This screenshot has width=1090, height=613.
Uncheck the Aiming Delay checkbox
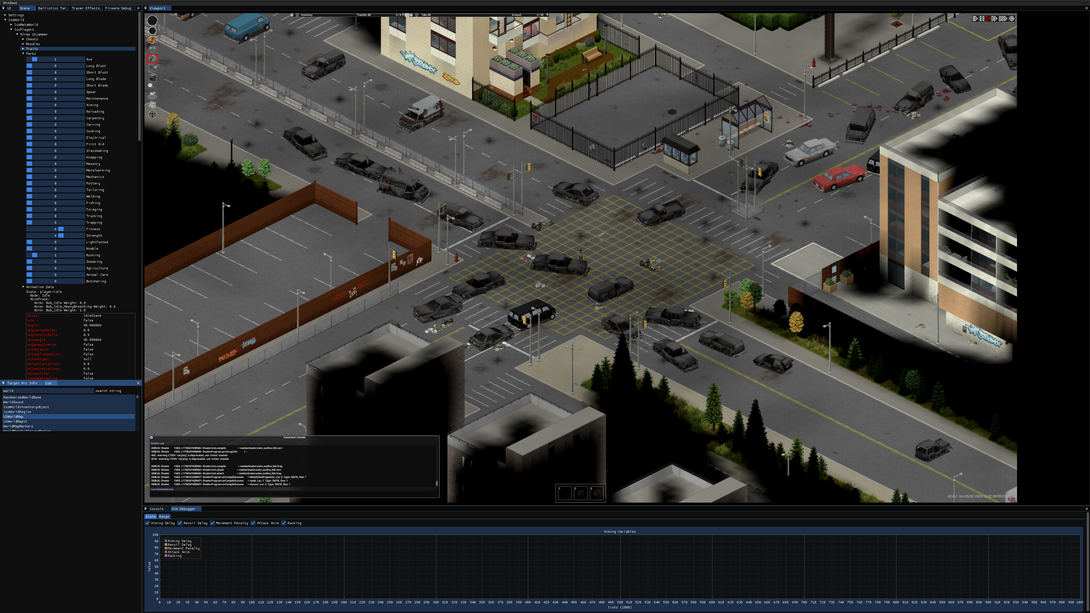pyautogui.click(x=147, y=523)
